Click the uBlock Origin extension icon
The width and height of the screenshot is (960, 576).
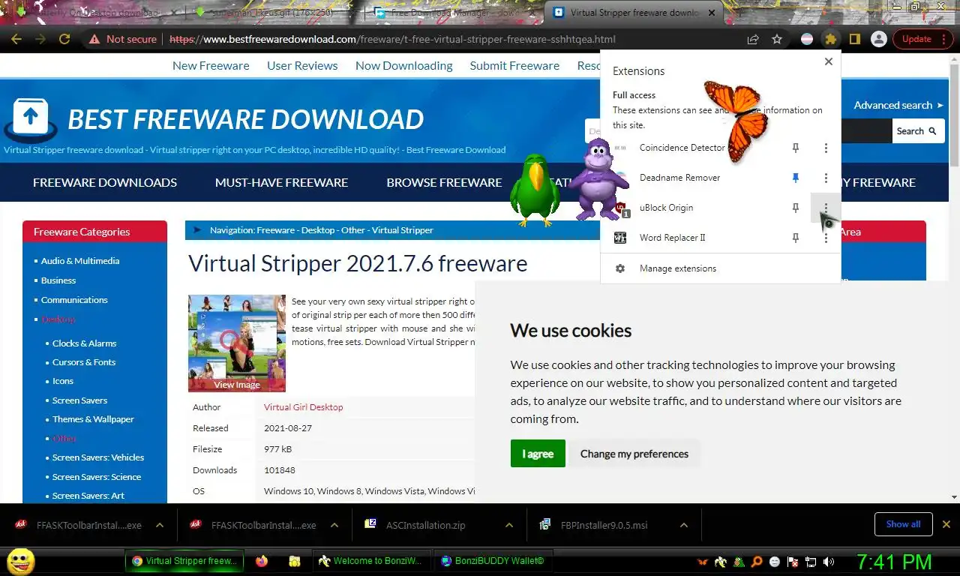620,208
